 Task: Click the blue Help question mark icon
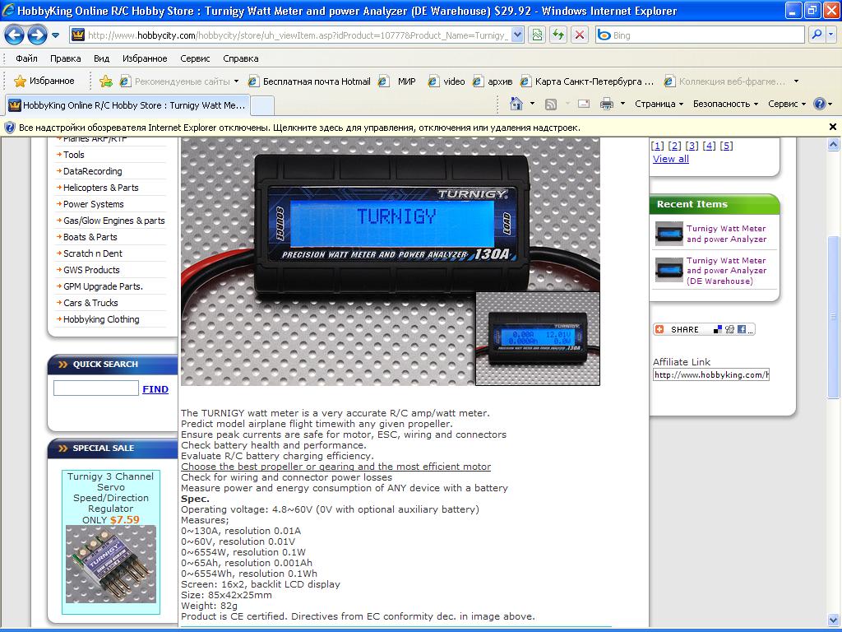pos(820,104)
